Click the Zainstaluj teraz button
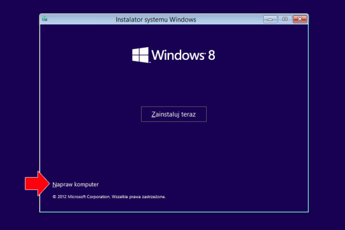This screenshot has height=230, width=345. (174, 114)
